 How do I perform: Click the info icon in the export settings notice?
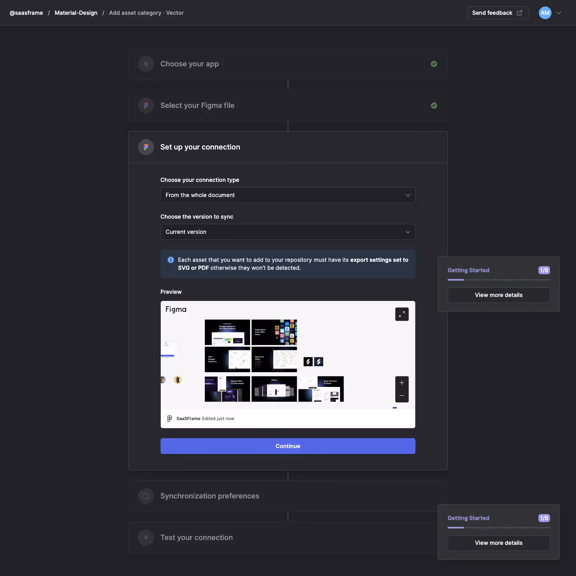(x=171, y=260)
